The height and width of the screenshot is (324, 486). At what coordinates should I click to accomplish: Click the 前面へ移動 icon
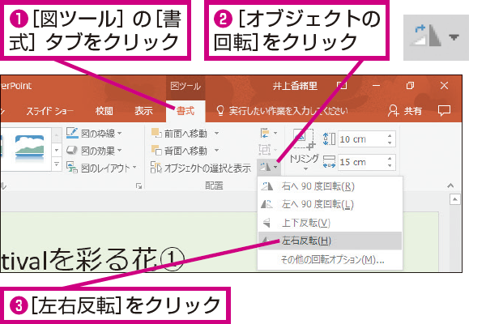pos(156,133)
